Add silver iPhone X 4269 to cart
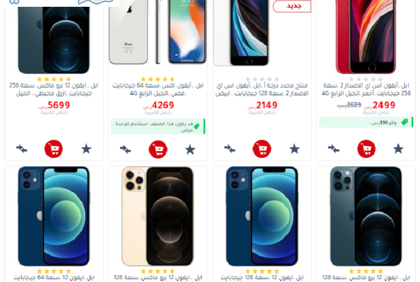 [x=158, y=149]
